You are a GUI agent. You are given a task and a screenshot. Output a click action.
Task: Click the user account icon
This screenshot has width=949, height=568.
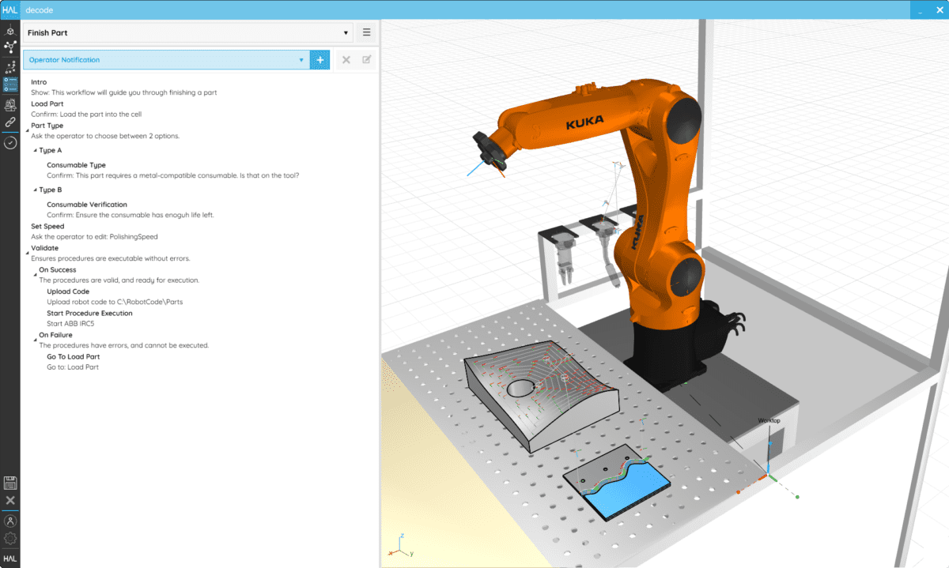coord(10,521)
